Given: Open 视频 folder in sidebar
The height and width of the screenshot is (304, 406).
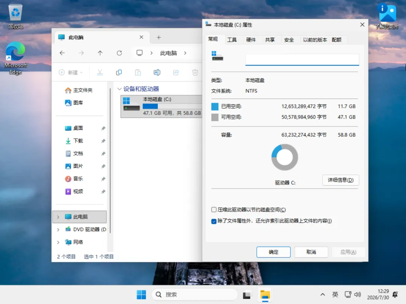Looking at the screenshot, I should tap(74, 191).
